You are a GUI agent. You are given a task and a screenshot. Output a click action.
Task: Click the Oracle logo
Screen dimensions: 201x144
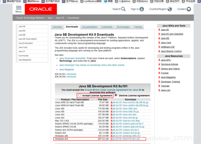[41, 9]
